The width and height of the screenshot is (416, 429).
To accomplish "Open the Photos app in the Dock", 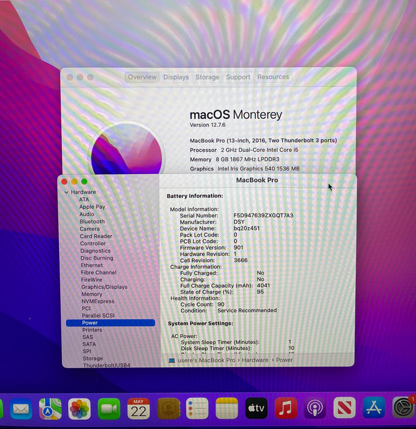I will pos(79,409).
